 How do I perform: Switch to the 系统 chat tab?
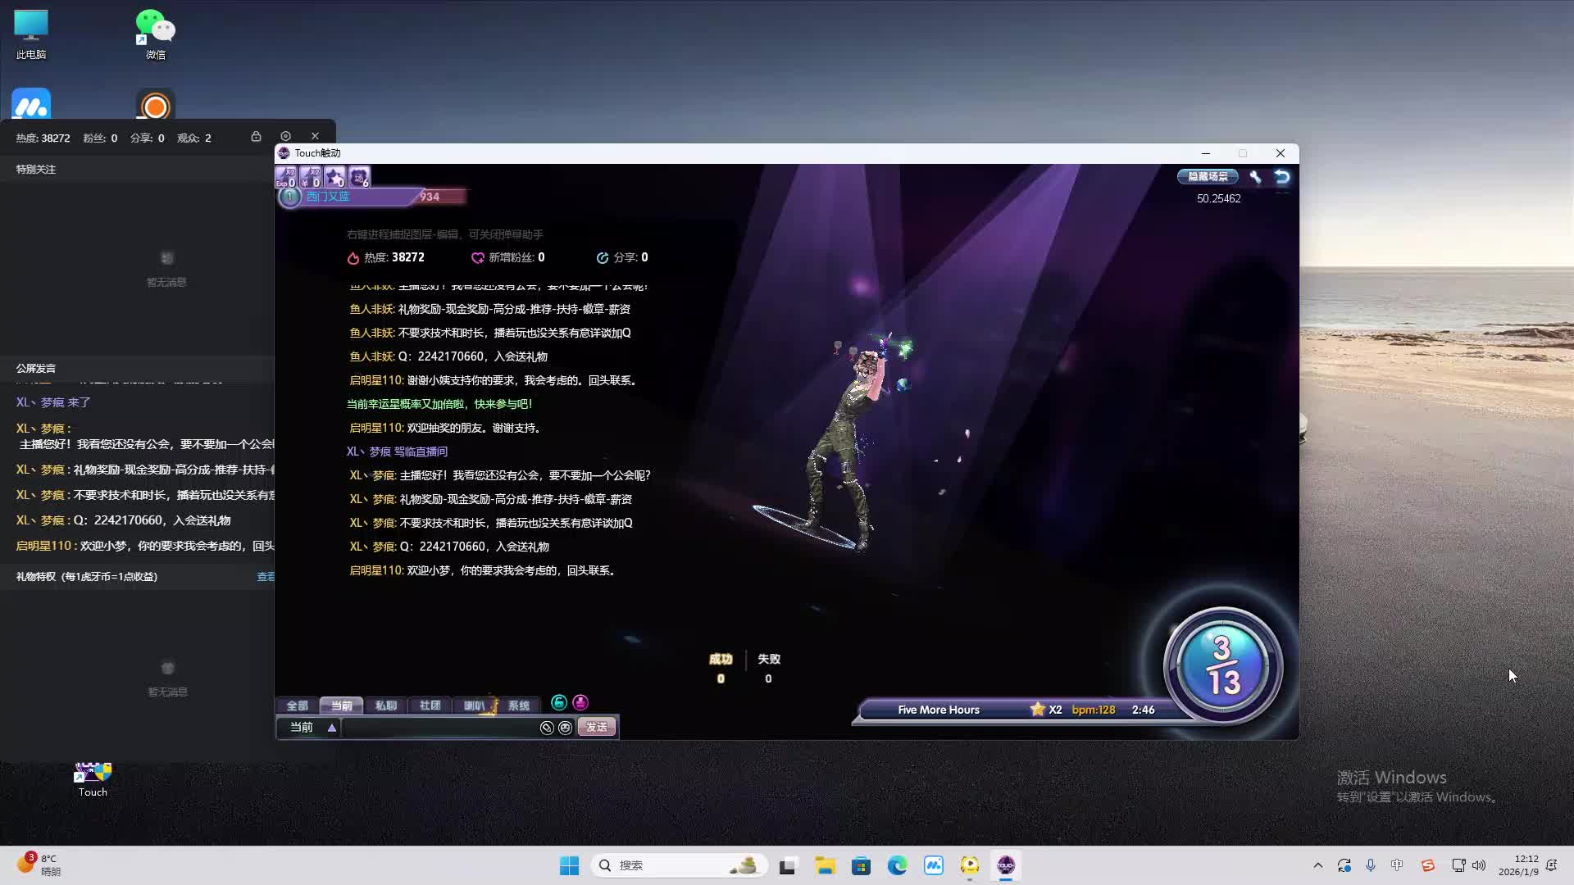click(x=518, y=706)
